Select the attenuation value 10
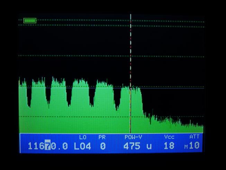The height and width of the screenshot is (170, 226). point(195,146)
